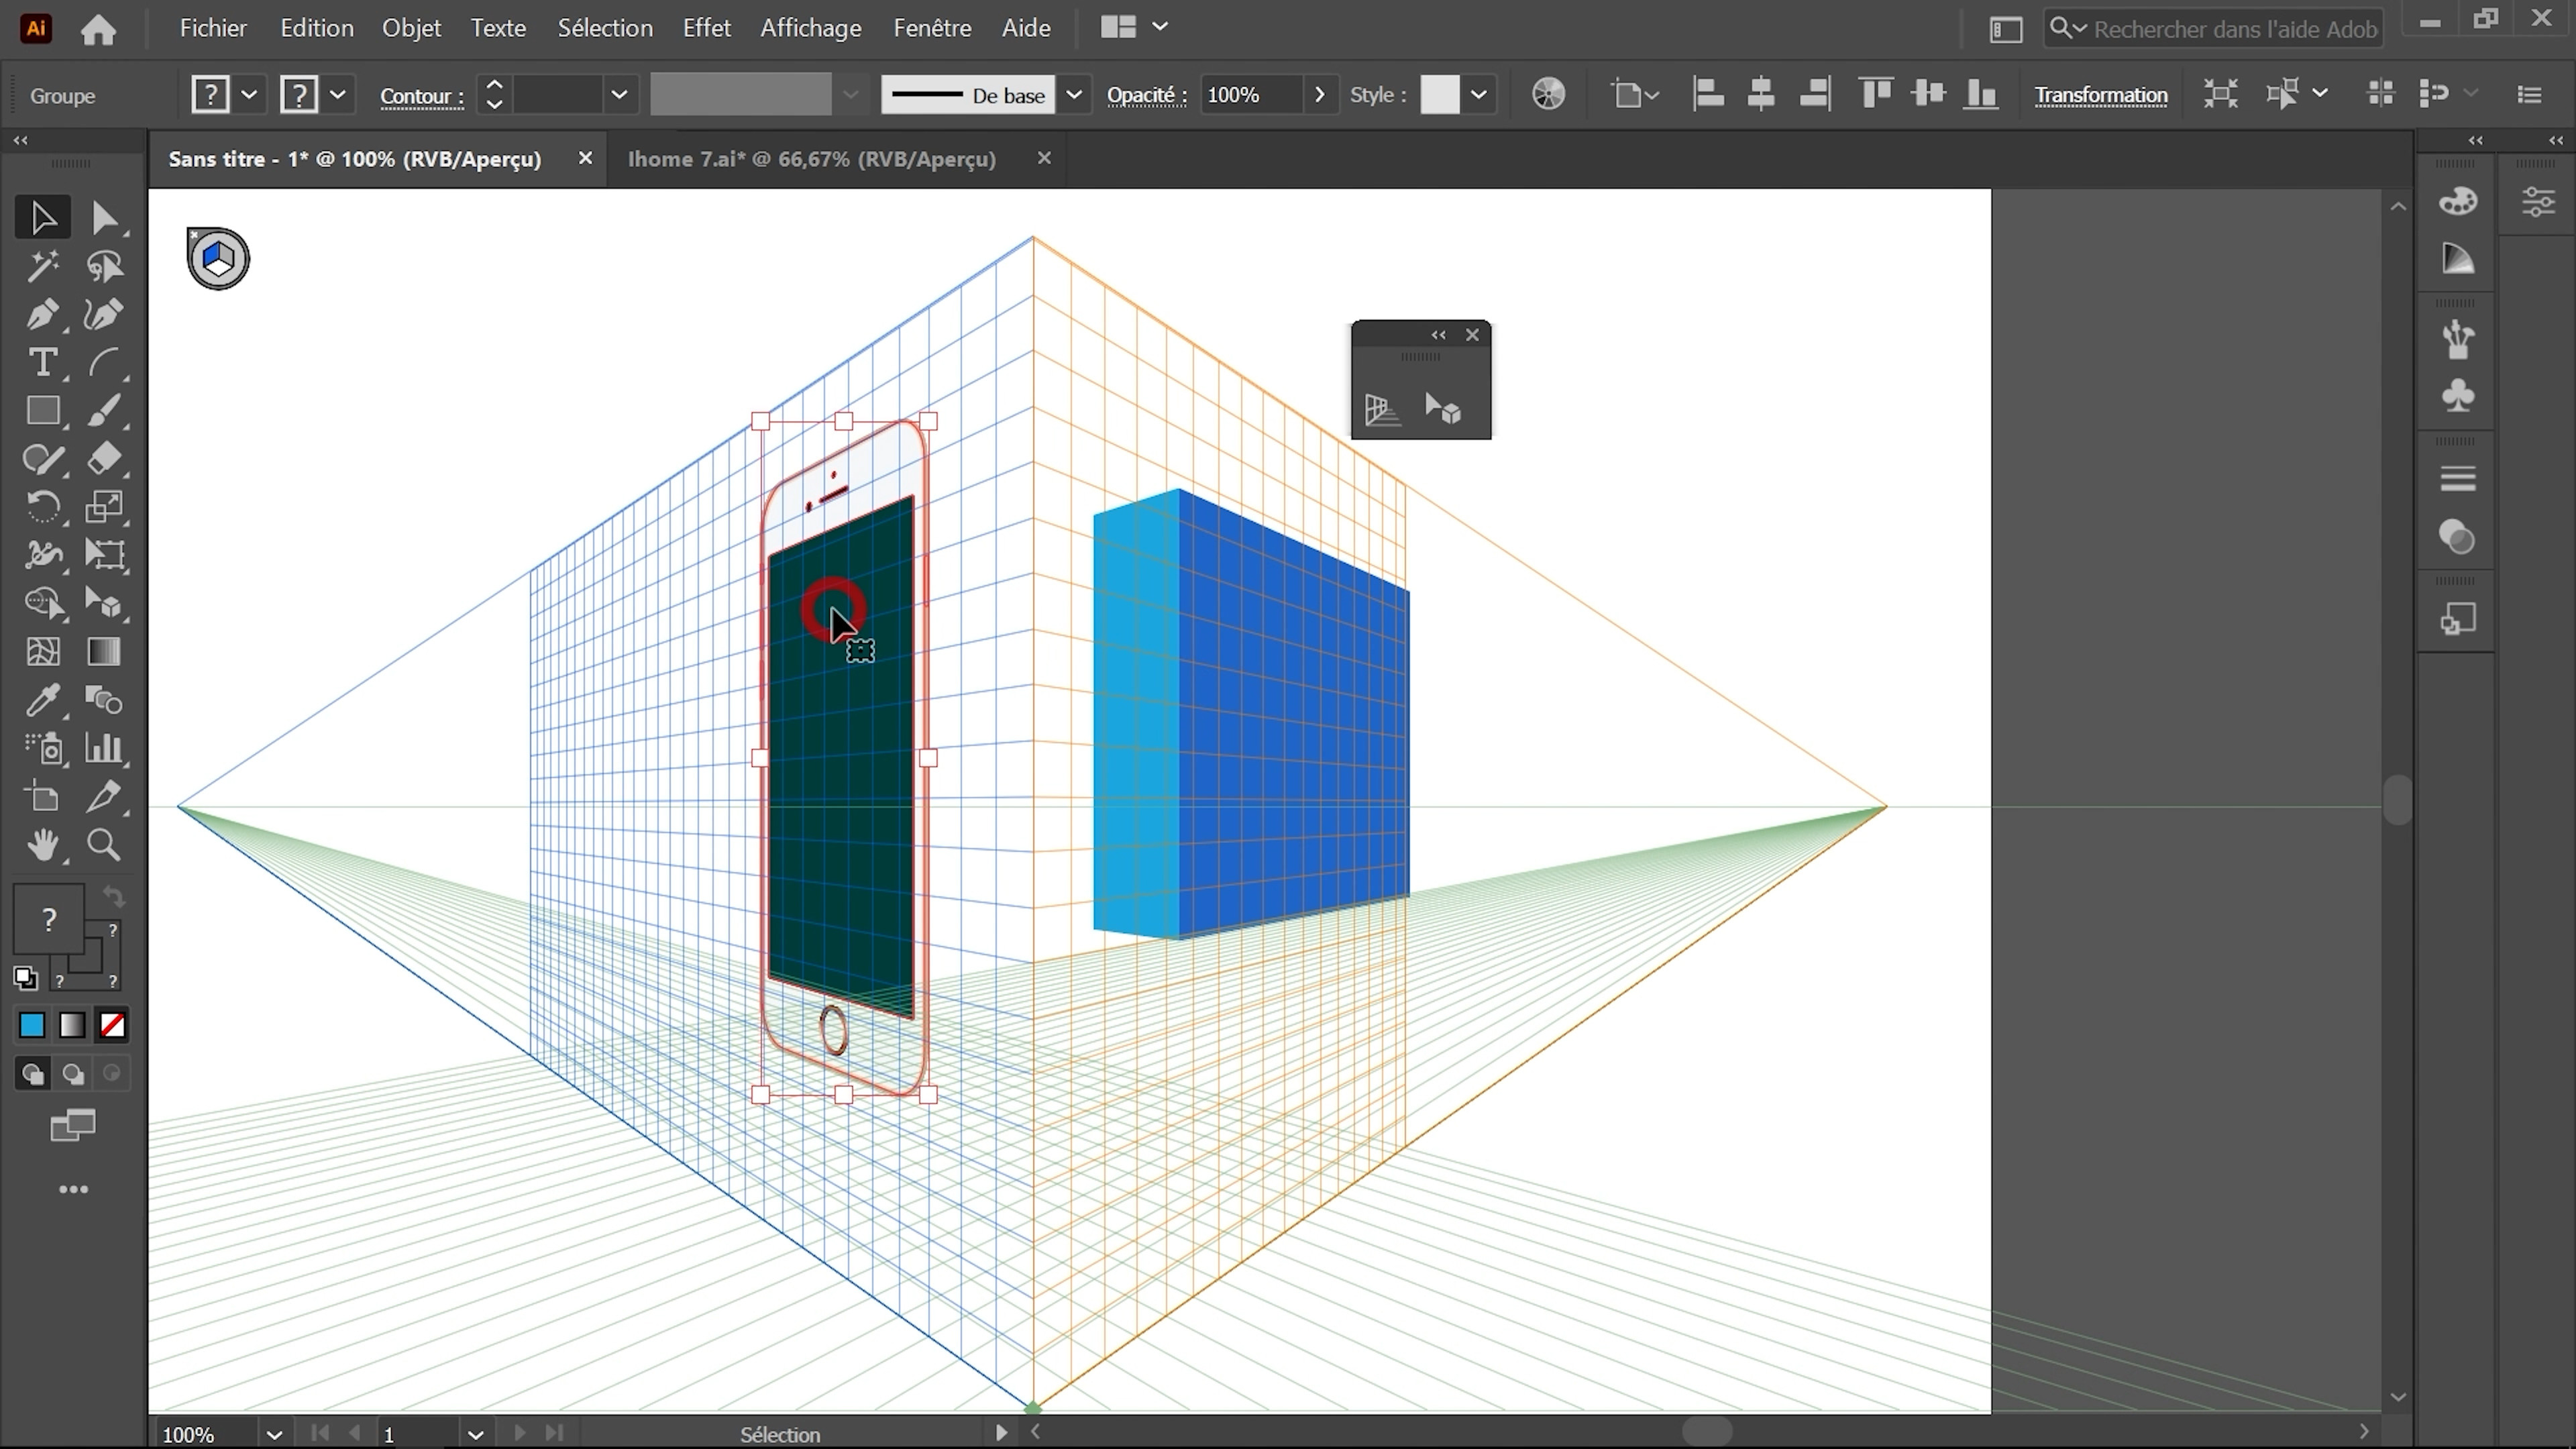Select the Direct Selection tool
Screen dimensions: 2576x1449
pos(104,218)
